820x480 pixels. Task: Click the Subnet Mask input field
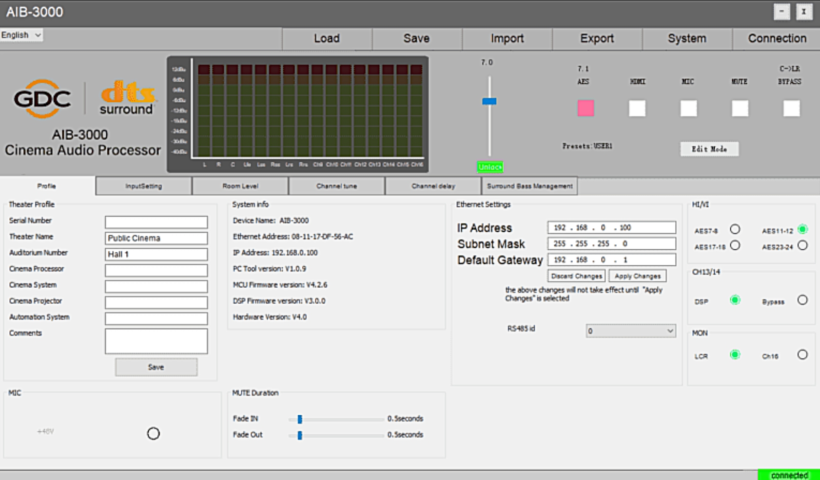611,243
